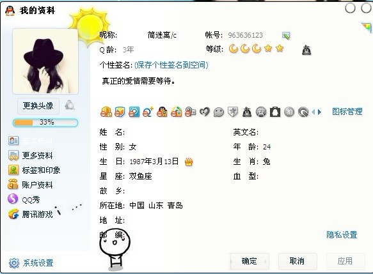Click the shield star icon in icon row

point(233,112)
